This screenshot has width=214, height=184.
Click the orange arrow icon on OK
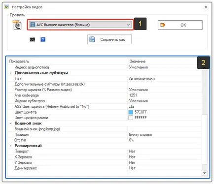162,25
